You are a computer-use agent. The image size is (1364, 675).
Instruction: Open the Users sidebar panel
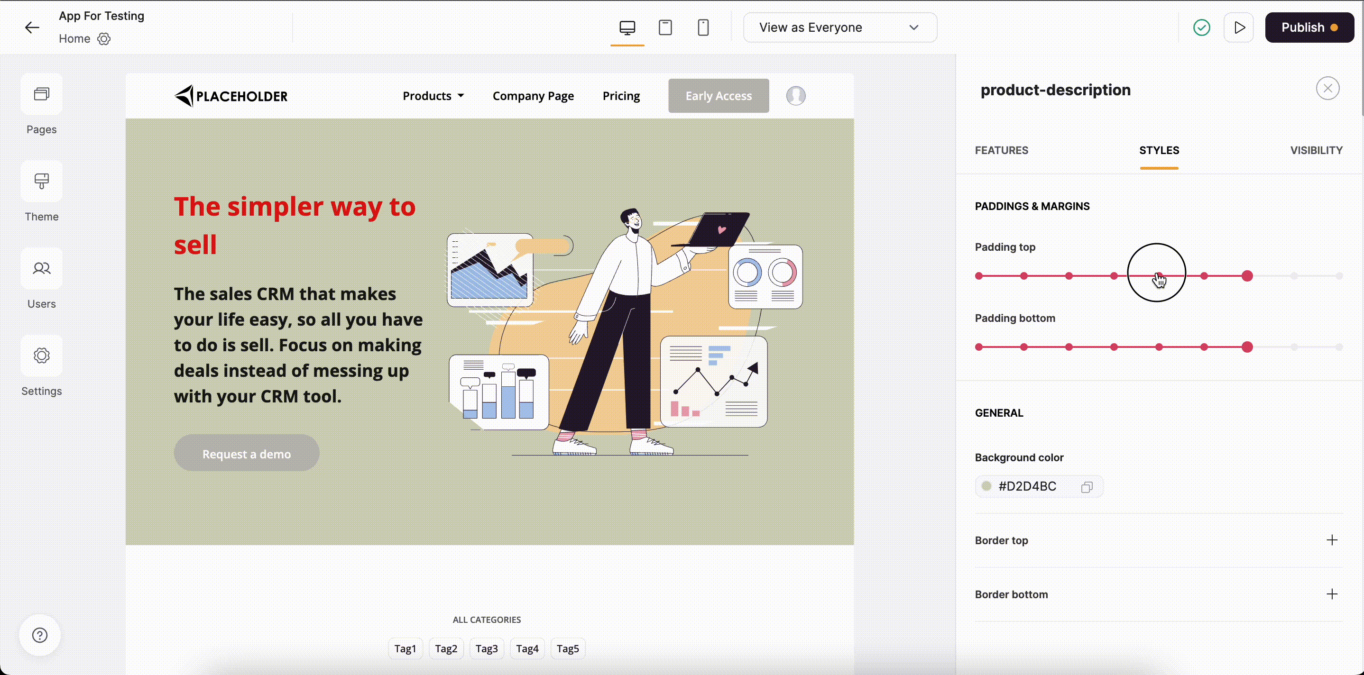[x=41, y=269]
